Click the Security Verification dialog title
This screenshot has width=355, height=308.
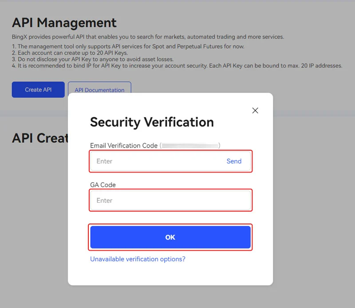pos(152,122)
